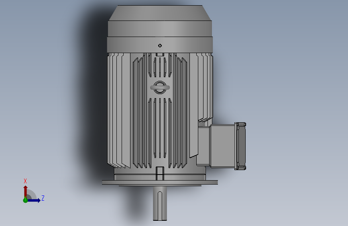Select the motor output shaft
348x226 pixels.
[x=160, y=203]
